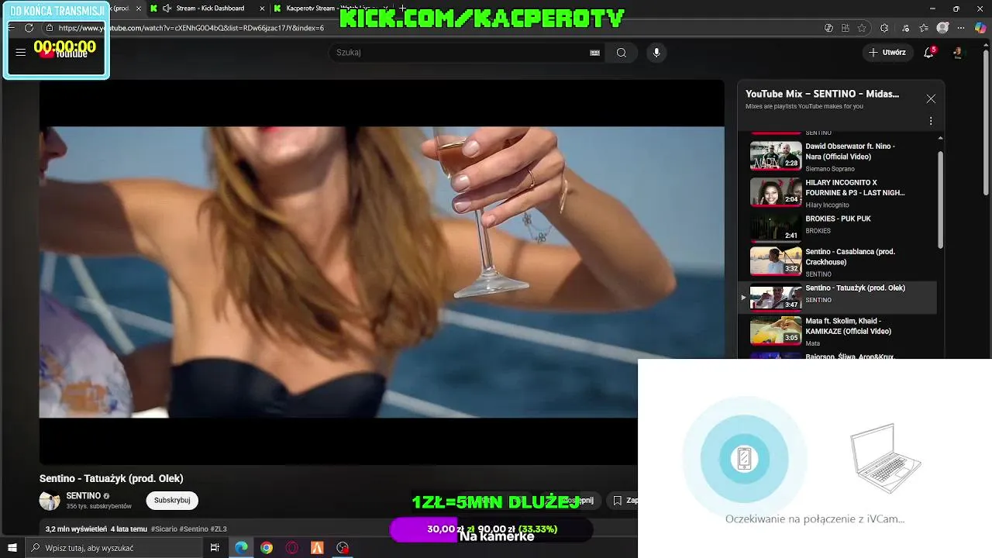Open OBS Studio from taskbar

pyautogui.click(x=343, y=548)
